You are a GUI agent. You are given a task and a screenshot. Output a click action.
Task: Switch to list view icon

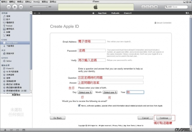[x=143, y=7]
